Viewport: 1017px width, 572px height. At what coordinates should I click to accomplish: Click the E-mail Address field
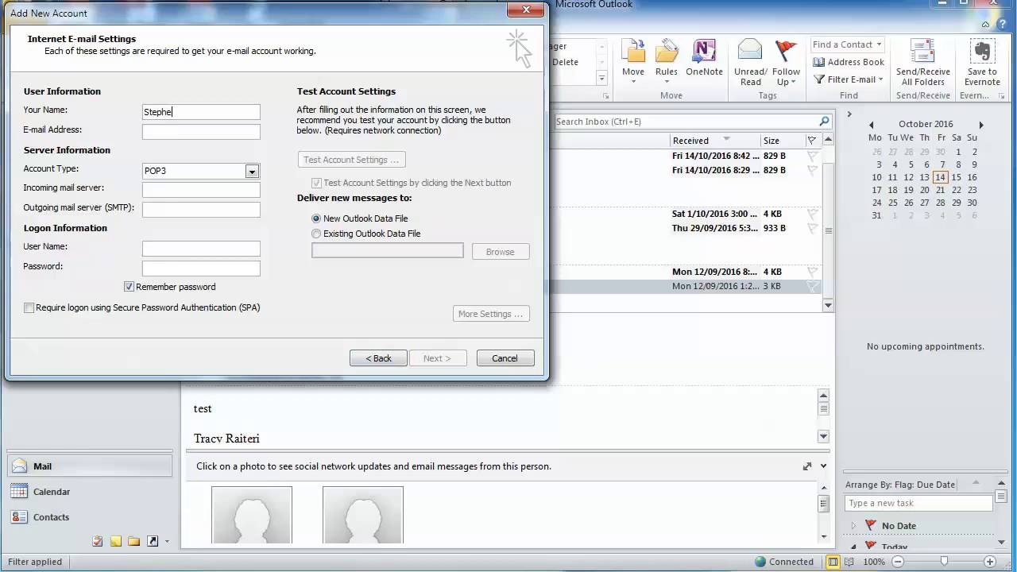(x=201, y=132)
